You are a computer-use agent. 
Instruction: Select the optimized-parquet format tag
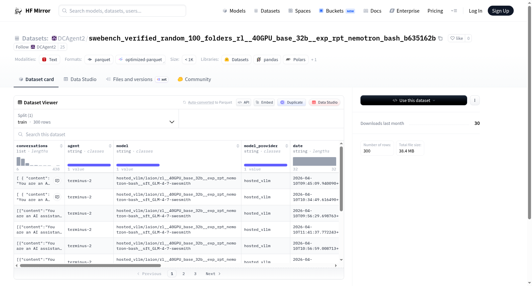tap(140, 59)
